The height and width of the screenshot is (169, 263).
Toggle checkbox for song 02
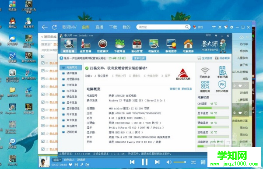click(43, 71)
